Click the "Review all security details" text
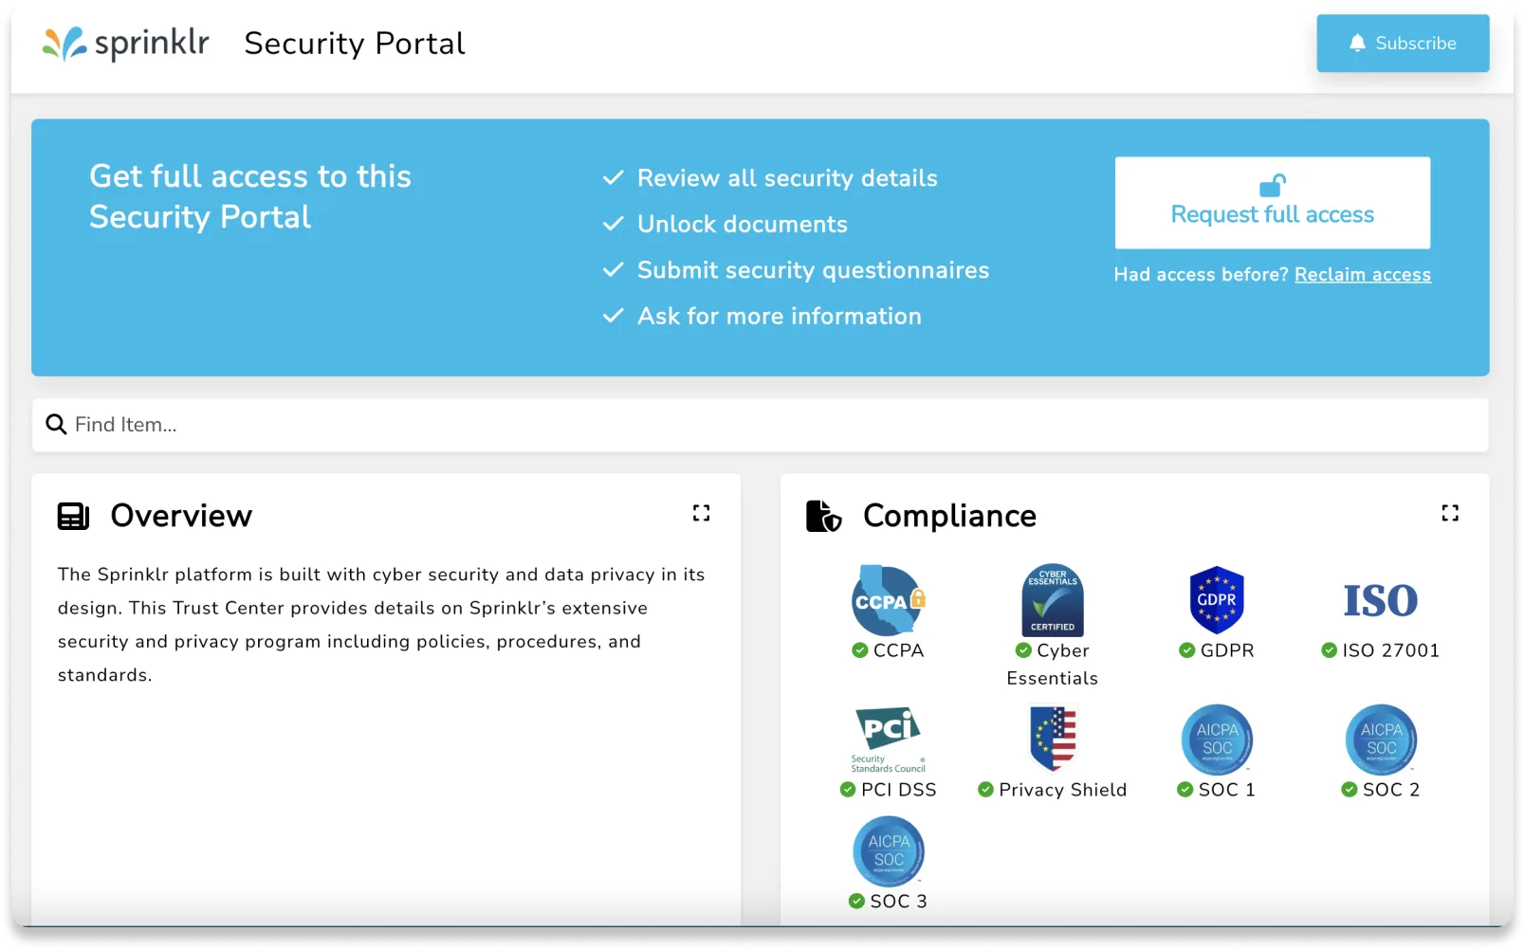 tap(787, 178)
